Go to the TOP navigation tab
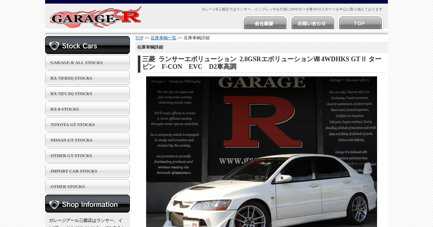The height and width of the screenshot is (227, 433). pyautogui.click(x=360, y=23)
